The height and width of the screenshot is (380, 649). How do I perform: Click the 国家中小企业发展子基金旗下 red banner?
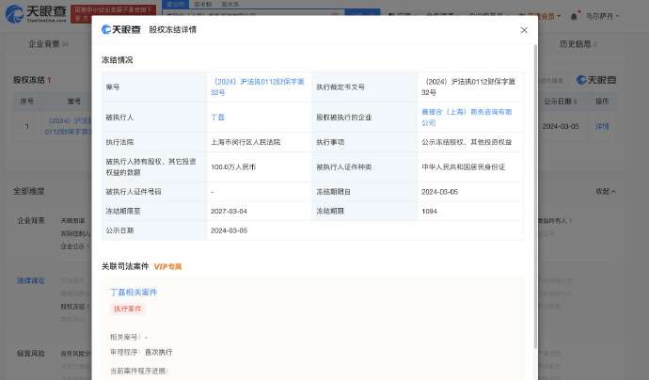pos(114,13)
